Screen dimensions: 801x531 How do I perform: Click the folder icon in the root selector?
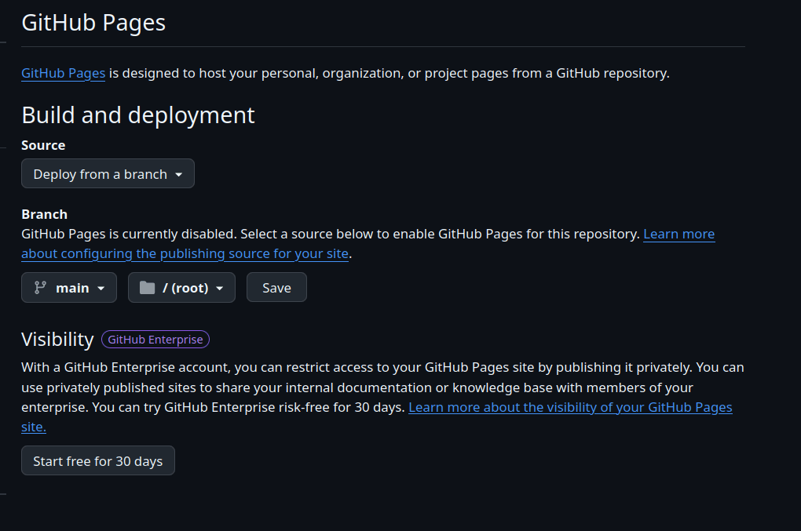point(147,288)
